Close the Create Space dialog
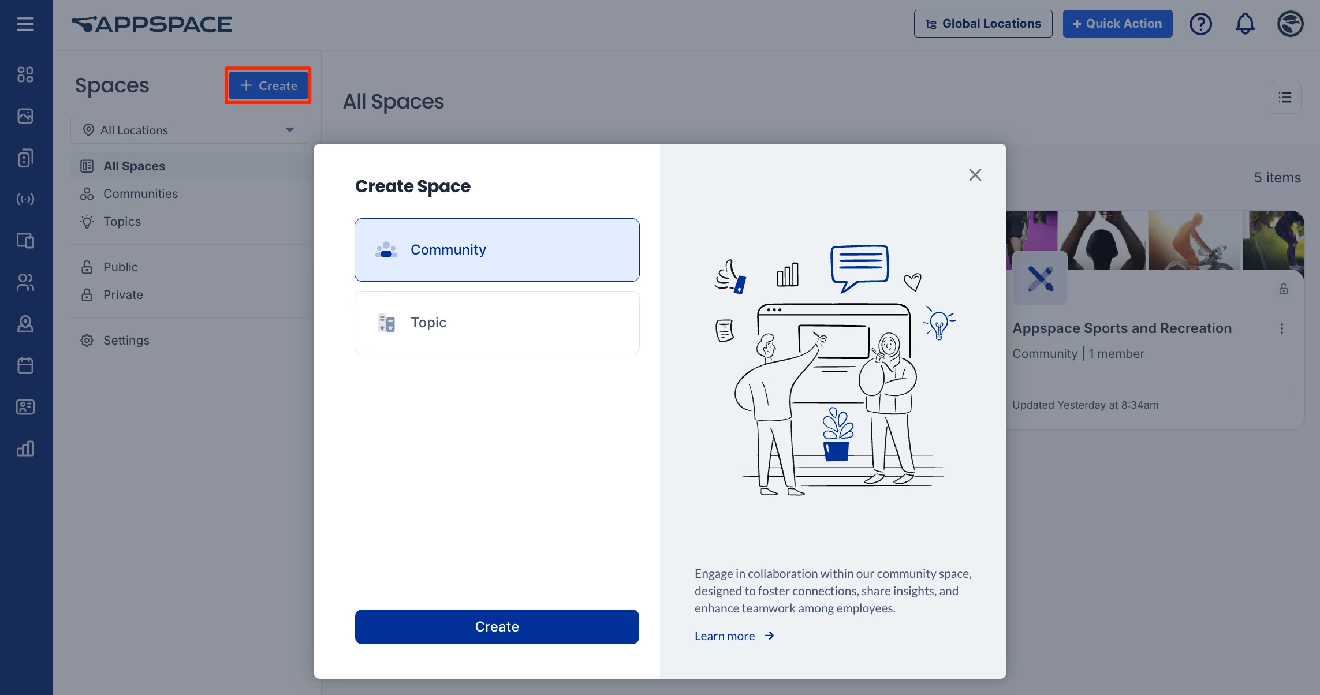The height and width of the screenshot is (695, 1320). (975, 175)
